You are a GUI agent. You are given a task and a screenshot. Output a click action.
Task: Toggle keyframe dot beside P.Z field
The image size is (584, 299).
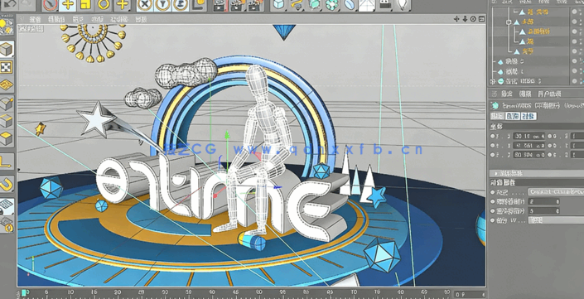tap(493, 155)
